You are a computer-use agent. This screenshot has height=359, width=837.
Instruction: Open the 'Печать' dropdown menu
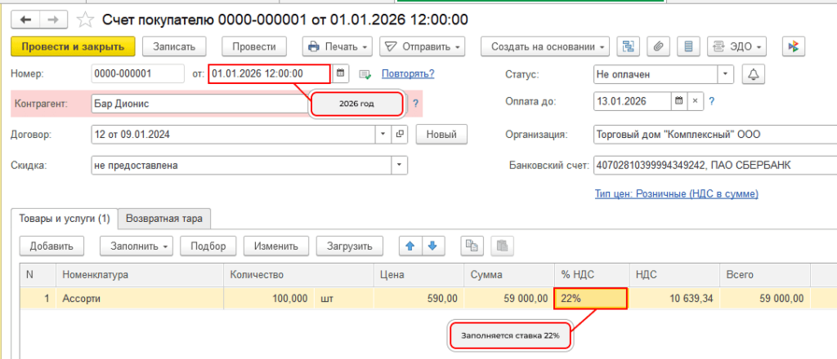[x=338, y=47]
